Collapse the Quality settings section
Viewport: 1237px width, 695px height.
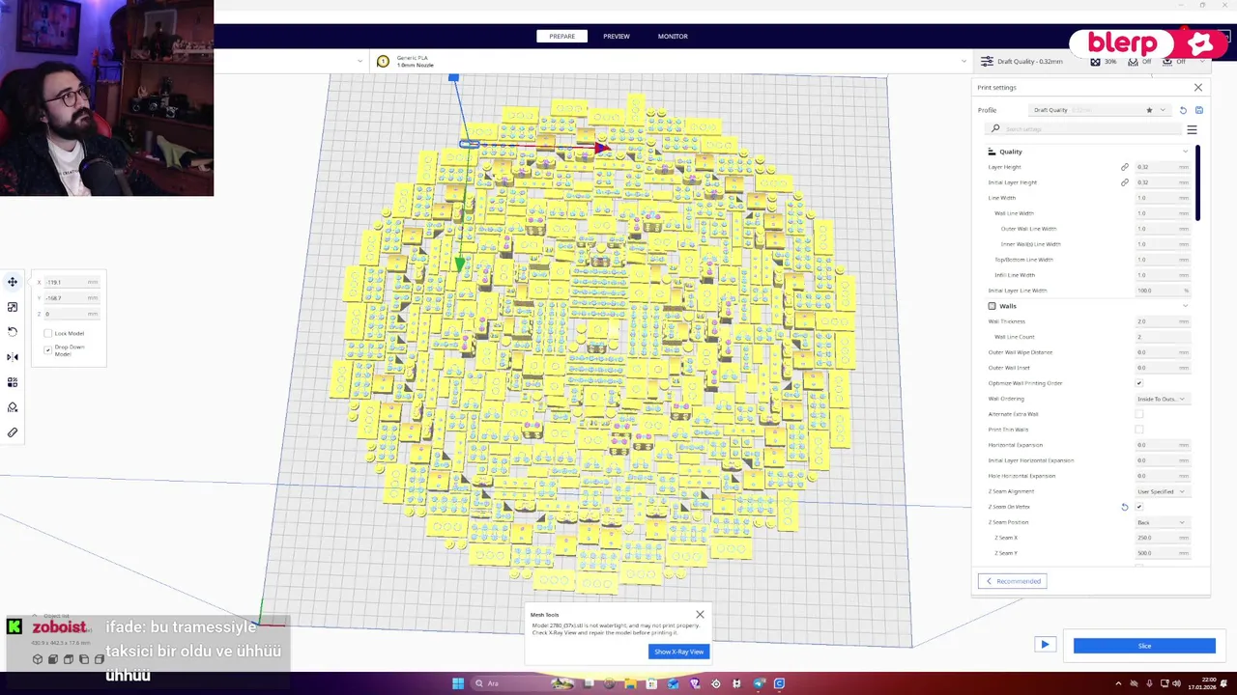point(1186,152)
